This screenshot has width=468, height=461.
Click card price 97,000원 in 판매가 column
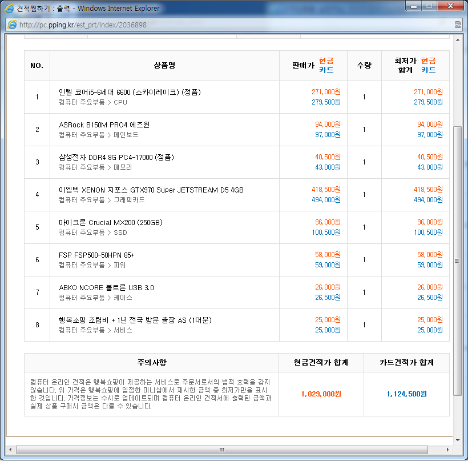(x=328, y=134)
